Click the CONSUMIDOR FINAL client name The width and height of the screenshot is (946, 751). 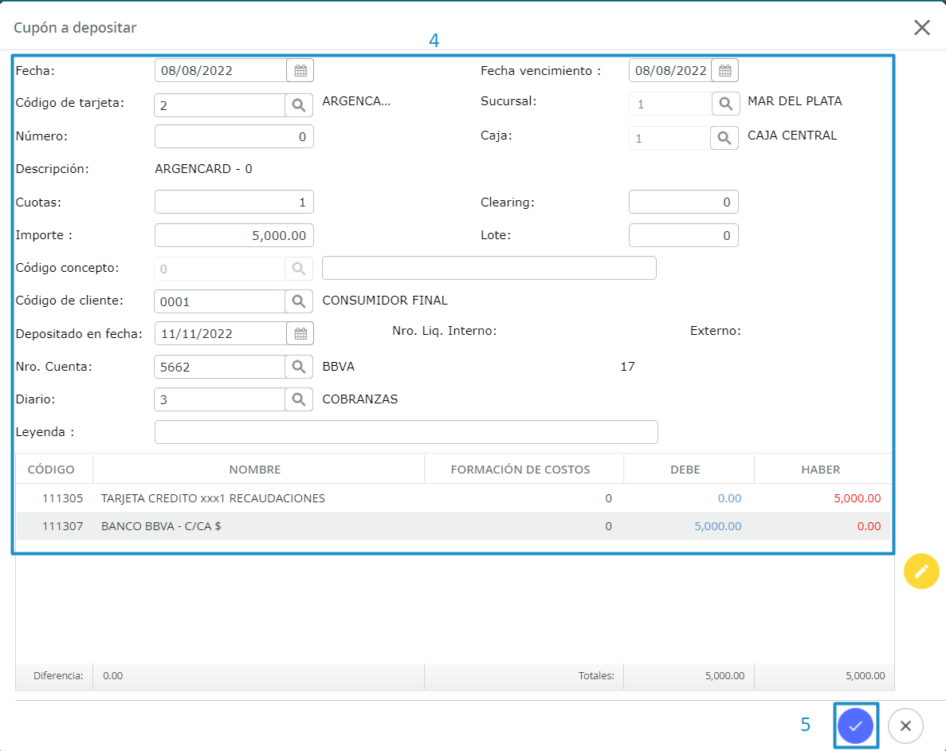(x=385, y=300)
